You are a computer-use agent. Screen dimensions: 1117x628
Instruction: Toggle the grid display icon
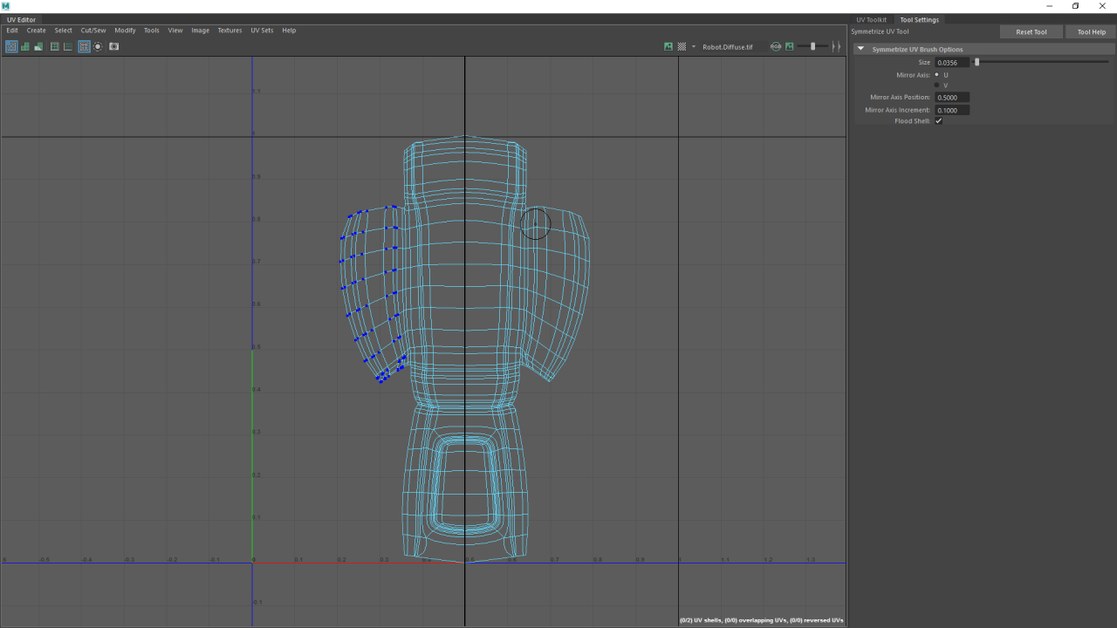click(84, 46)
